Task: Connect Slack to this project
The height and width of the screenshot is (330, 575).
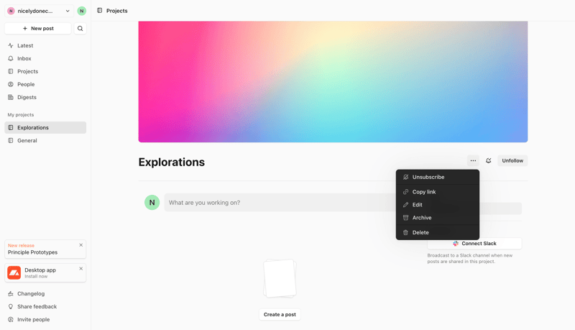Action: (x=474, y=244)
